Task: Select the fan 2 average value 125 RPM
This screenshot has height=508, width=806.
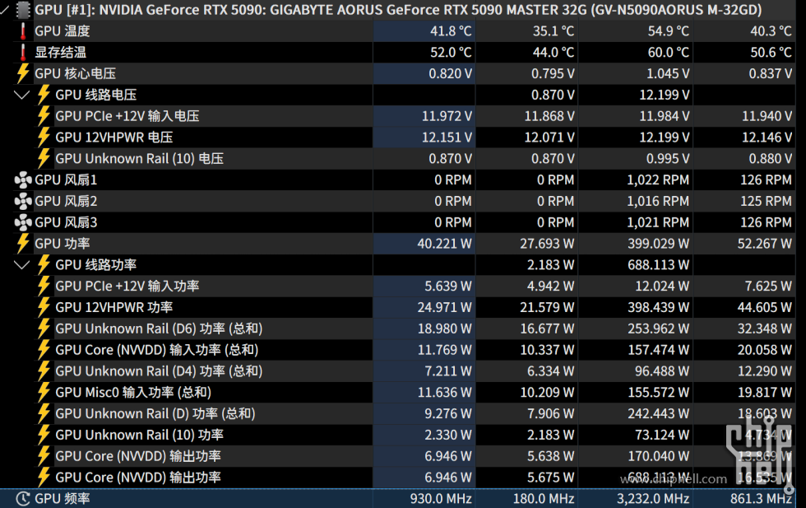Action: coord(766,201)
